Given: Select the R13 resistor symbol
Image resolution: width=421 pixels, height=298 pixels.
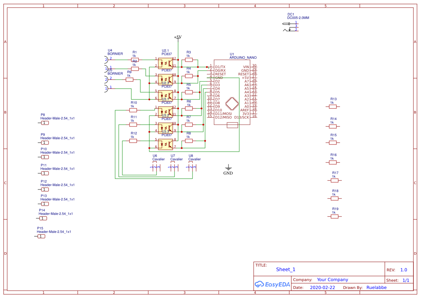Looking at the screenshot, I should pos(333,106).
